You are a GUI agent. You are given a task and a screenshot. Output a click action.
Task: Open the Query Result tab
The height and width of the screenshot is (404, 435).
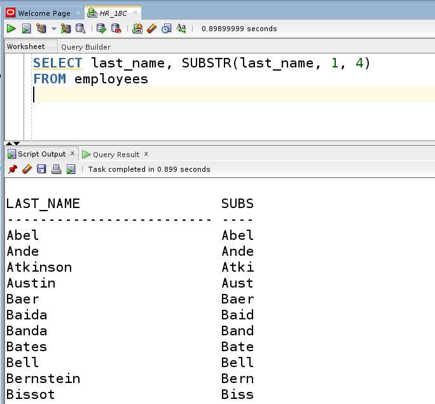116,154
